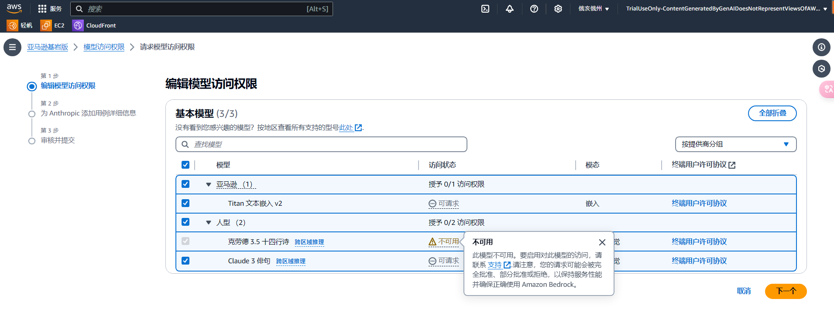Toggle the Claude 3 俳句 checkbox

[185, 261]
